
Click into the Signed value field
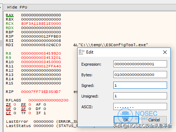[140, 85]
